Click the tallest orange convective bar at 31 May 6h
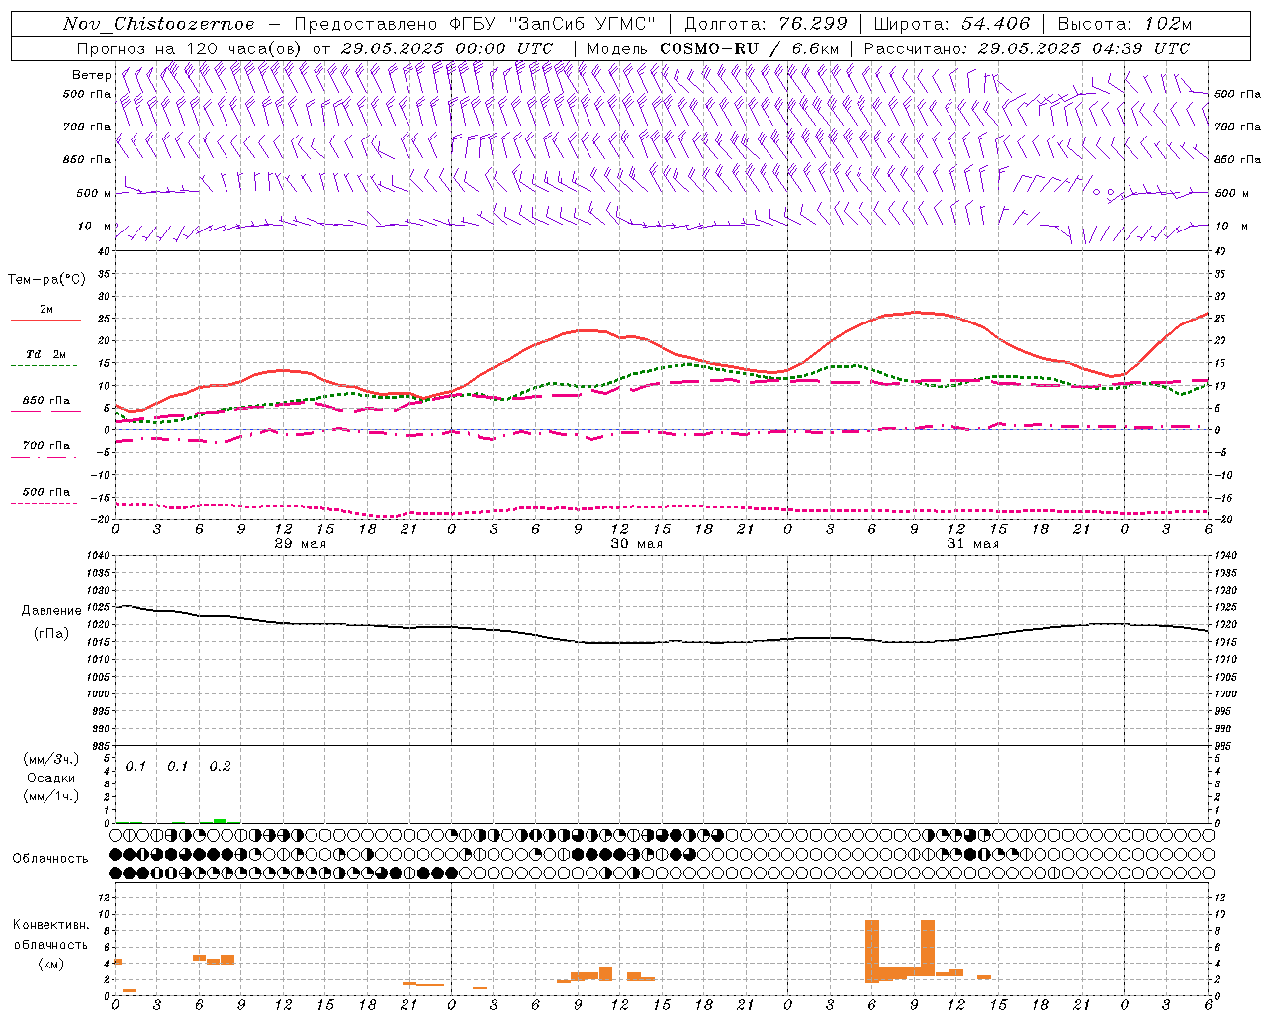The width and height of the screenshot is (1266, 1013). click(x=872, y=951)
